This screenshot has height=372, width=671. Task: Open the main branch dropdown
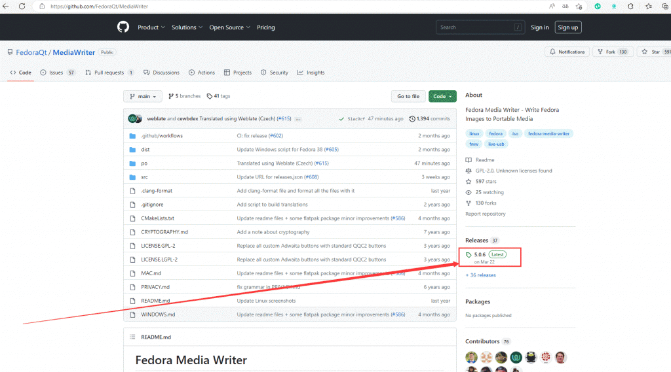click(142, 96)
